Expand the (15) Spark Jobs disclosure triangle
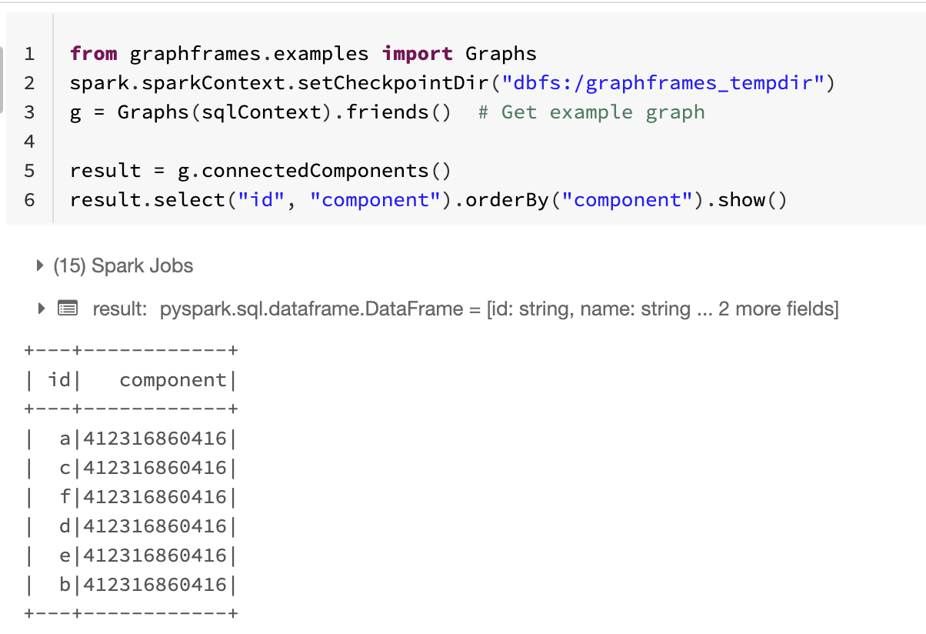The width and height of the screenshot is (926, 634). click(39, 265)
